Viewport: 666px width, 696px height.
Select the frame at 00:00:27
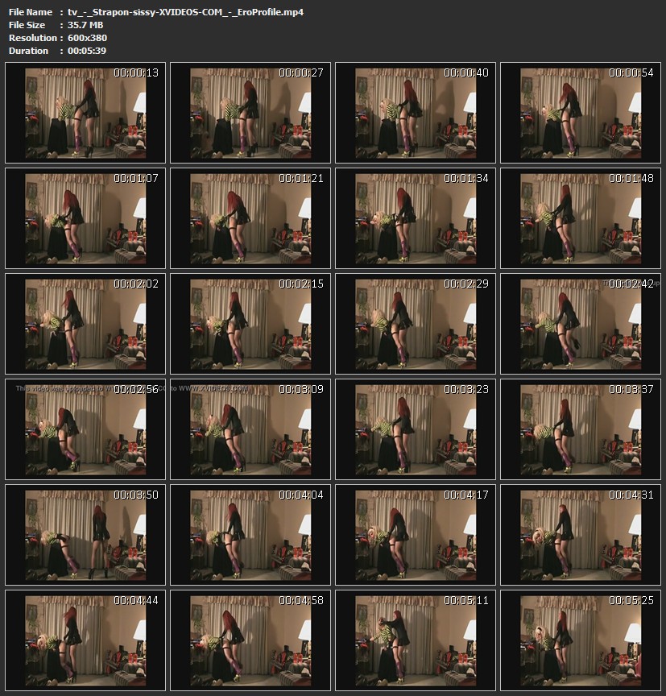250,114
